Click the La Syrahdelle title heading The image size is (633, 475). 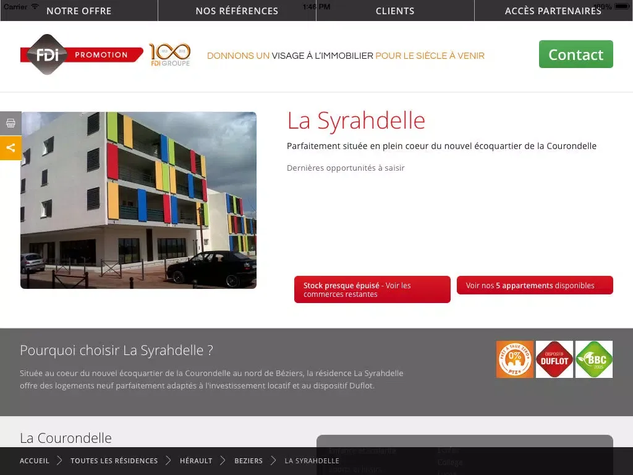pyautogui.click(x=356, y=121)
